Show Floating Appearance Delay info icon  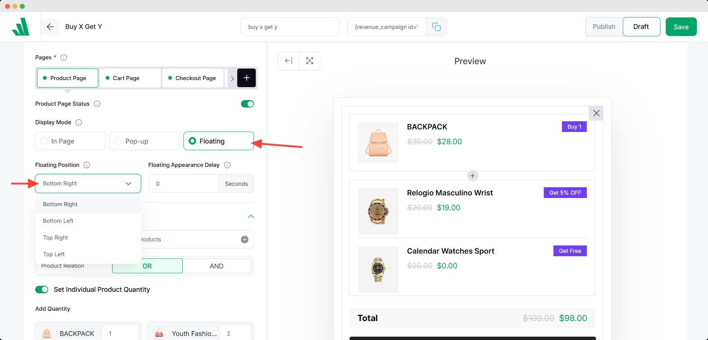[x=228, y=165]
